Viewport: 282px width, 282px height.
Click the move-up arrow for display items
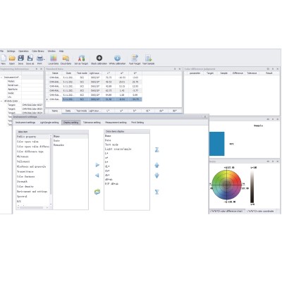coord(157,165)
